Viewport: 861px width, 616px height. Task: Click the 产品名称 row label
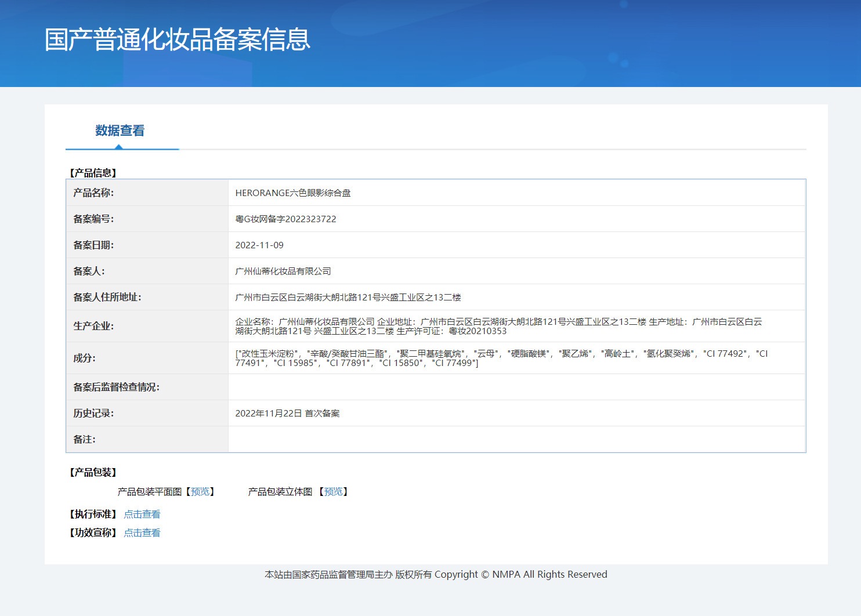93,193
